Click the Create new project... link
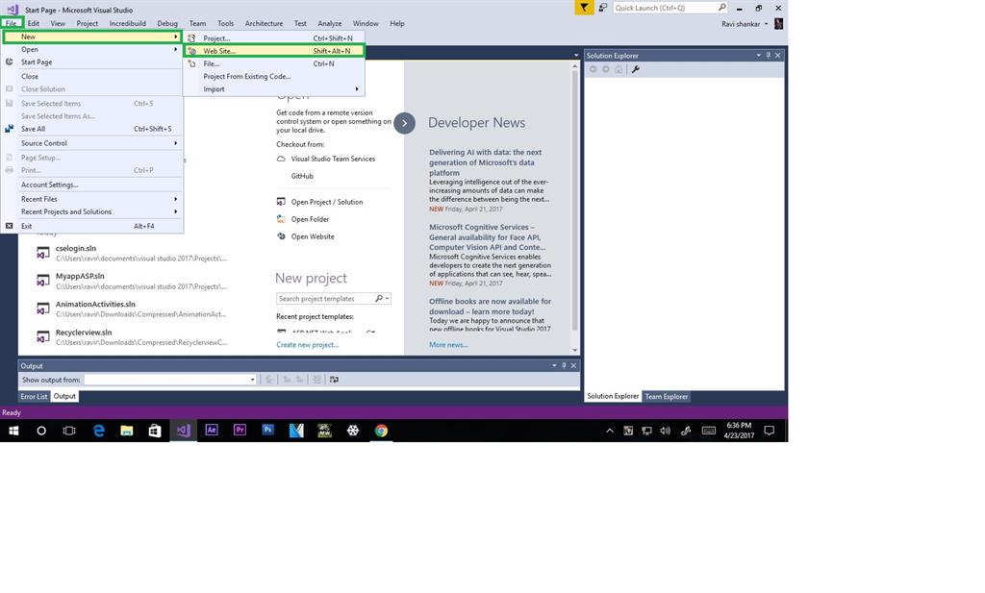985x593 pixels. coord(307,344)
